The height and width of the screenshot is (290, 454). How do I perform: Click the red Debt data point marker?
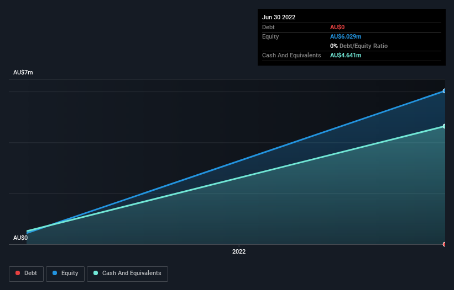tap(445, 244)
